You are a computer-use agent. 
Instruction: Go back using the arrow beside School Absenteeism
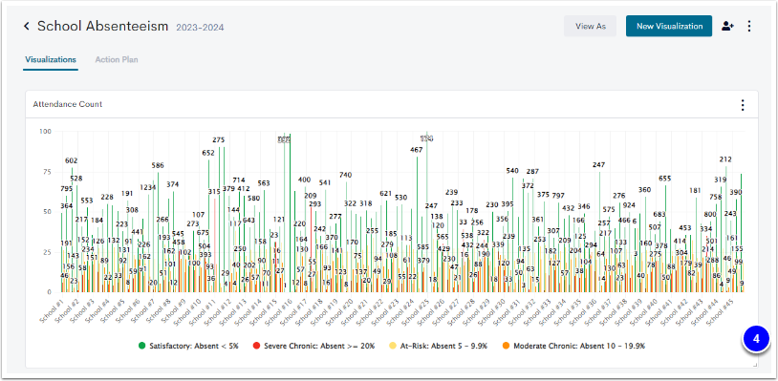[x=27, y=26]
